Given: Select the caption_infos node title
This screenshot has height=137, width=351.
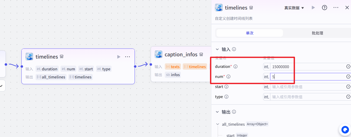Looking at the screenshot, I should click(x=181, y=55).
